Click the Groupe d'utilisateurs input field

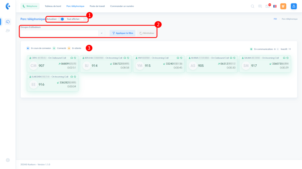pyautogui.click(x=59, y=33)
